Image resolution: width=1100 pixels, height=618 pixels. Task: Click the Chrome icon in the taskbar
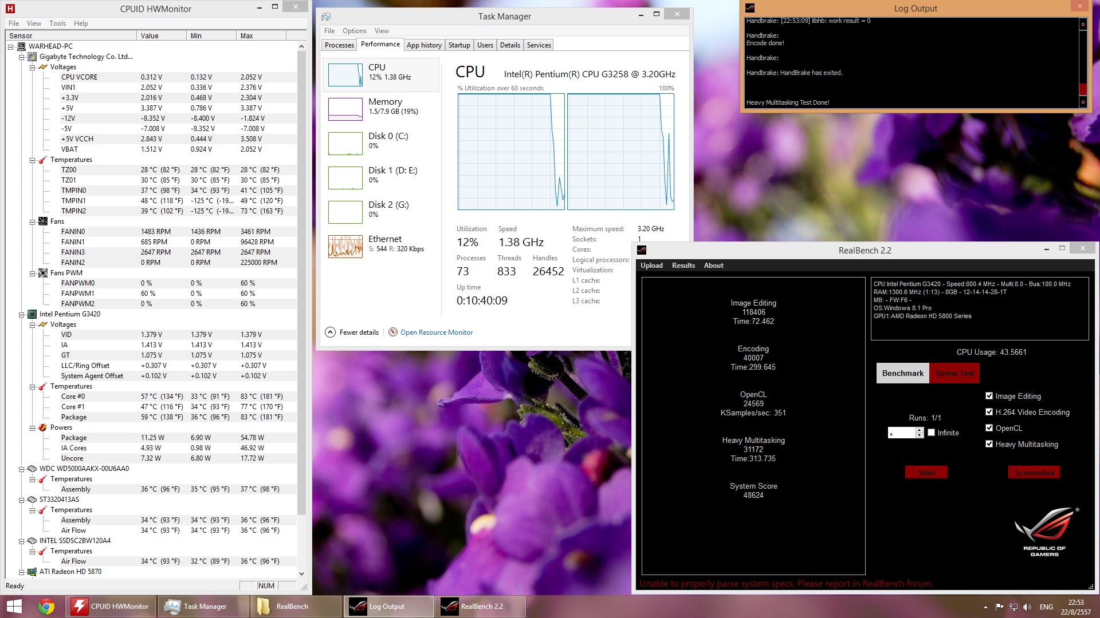(x=46, y=607)
